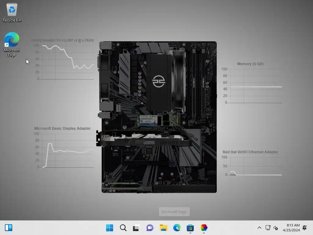Open Task View on the taskbar
Image resolution: width=313 pixels, height=235 pixels.
coord(136,228)
